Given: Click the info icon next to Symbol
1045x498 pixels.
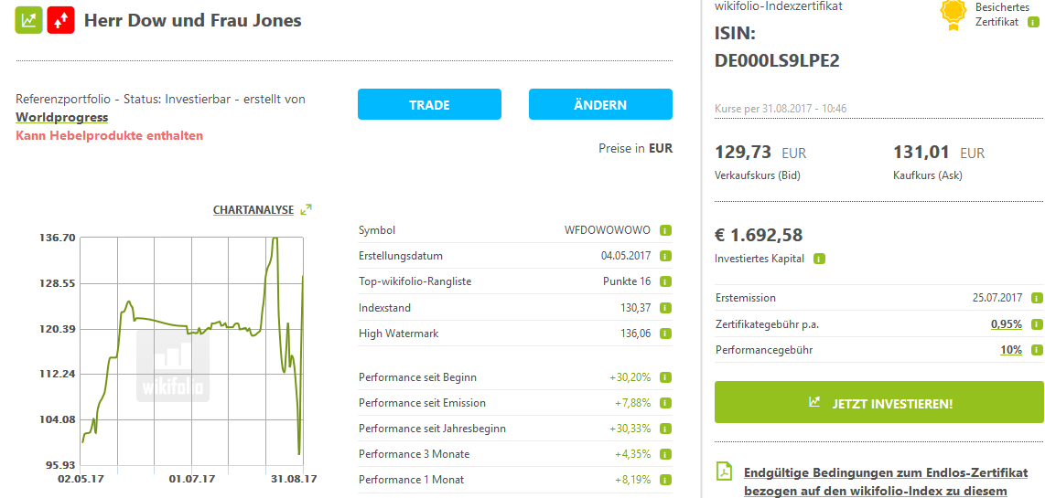Looking at the screenshot, I should (x=666, y=230).
